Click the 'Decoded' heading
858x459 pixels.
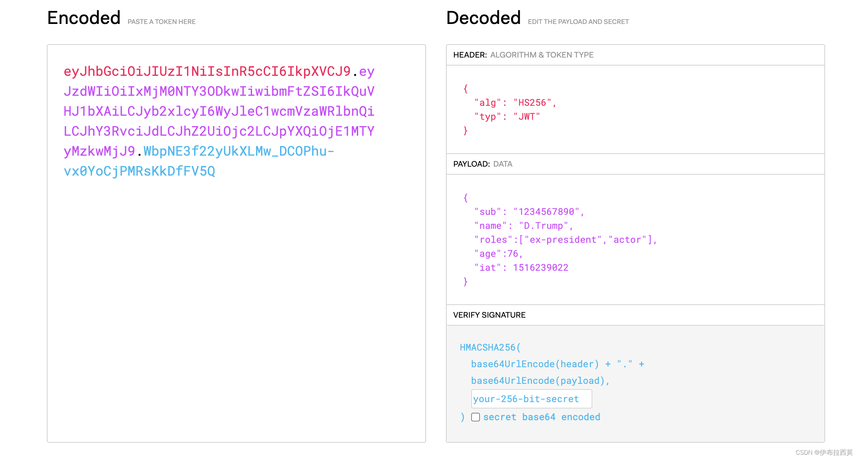point(483,18)
